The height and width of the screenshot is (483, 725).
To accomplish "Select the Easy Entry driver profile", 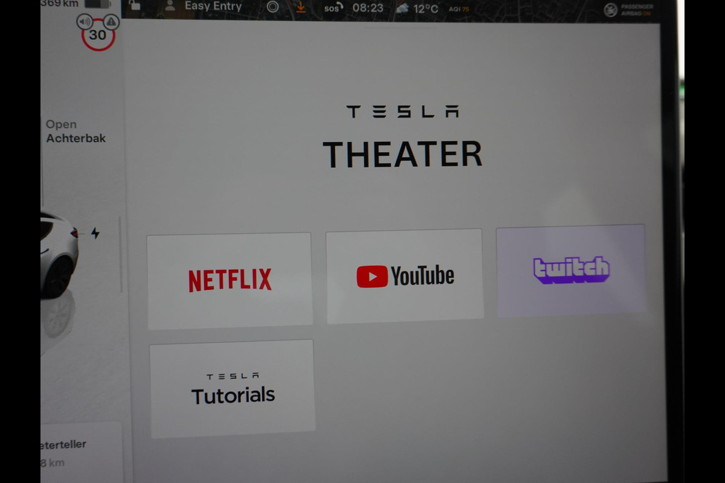I will 213,7.
